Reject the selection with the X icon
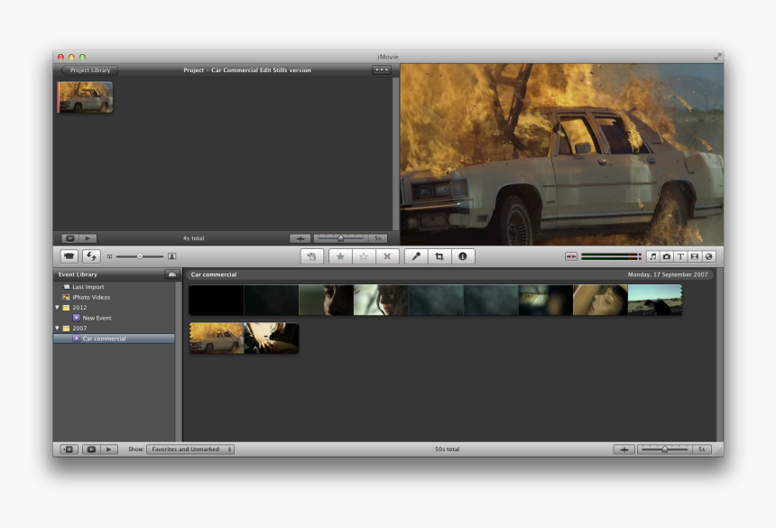776x528 pixels. (386, 256)
